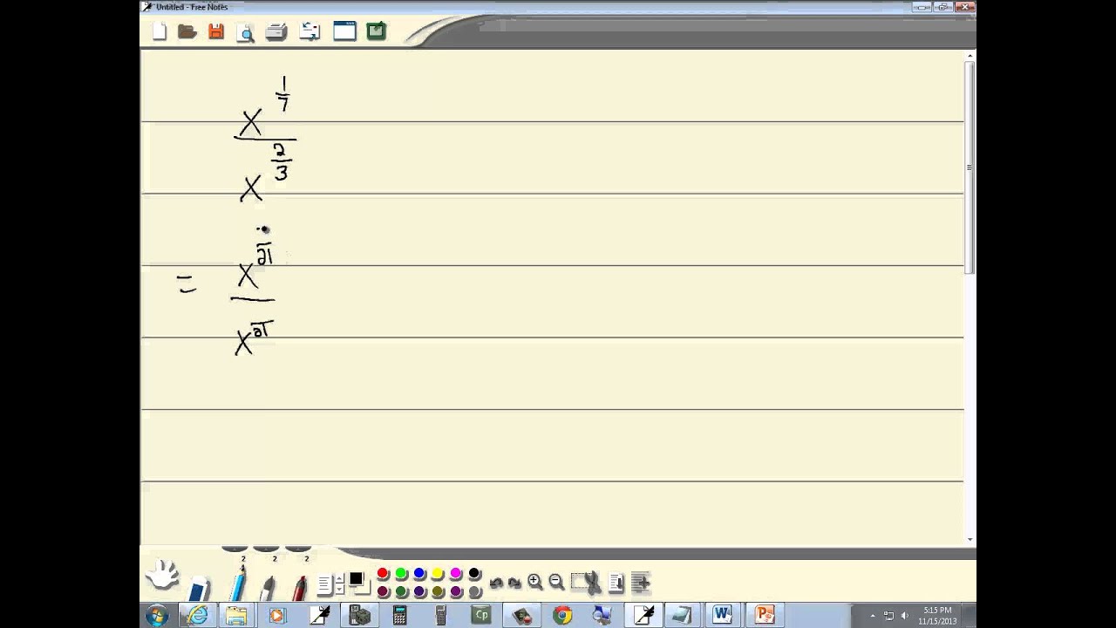Redo the undone stroke
The width and height of the screenshot is (1116, 628).
514,583
